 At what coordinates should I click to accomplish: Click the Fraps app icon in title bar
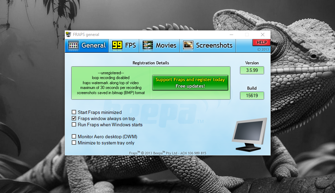click(68, 35)
